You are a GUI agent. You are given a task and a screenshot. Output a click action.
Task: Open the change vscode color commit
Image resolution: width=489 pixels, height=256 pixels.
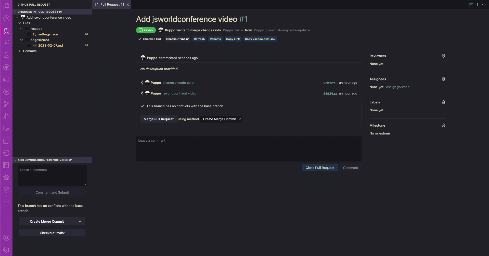(178, 83)
